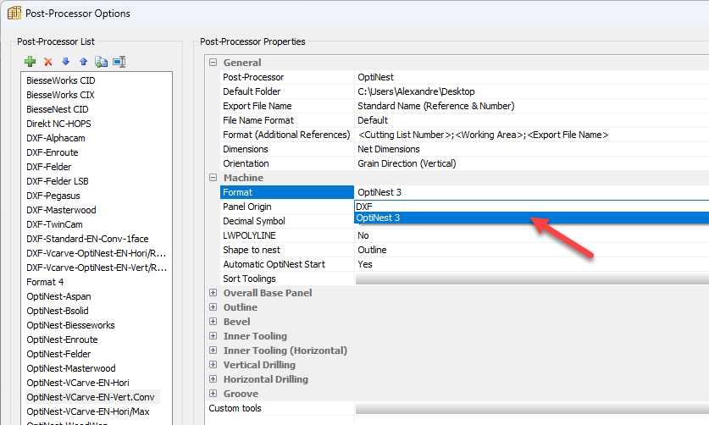Select OptiNest-Aspan post-processor
This screenshot has height=425, width=709.
pos(58,296)
